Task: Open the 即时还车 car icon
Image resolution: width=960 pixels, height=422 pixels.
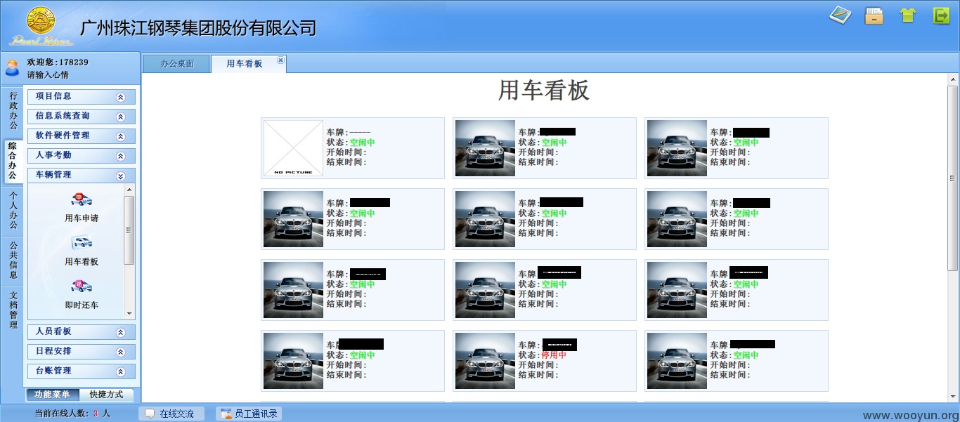Action: 82,286
